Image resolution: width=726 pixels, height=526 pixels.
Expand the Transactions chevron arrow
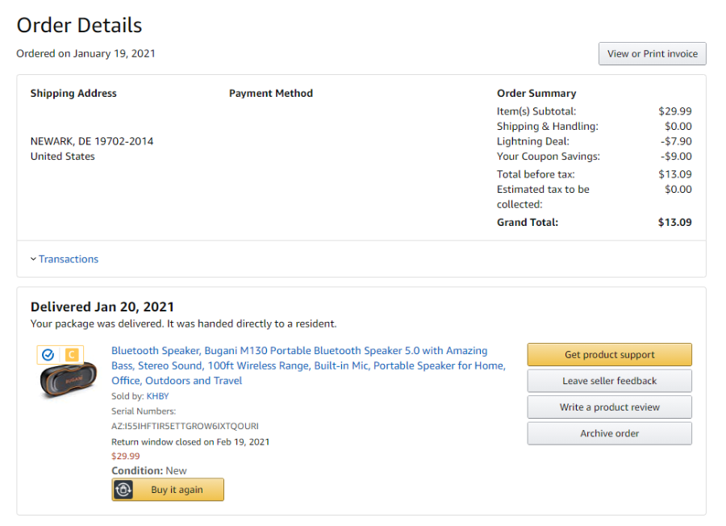(33, 259)
